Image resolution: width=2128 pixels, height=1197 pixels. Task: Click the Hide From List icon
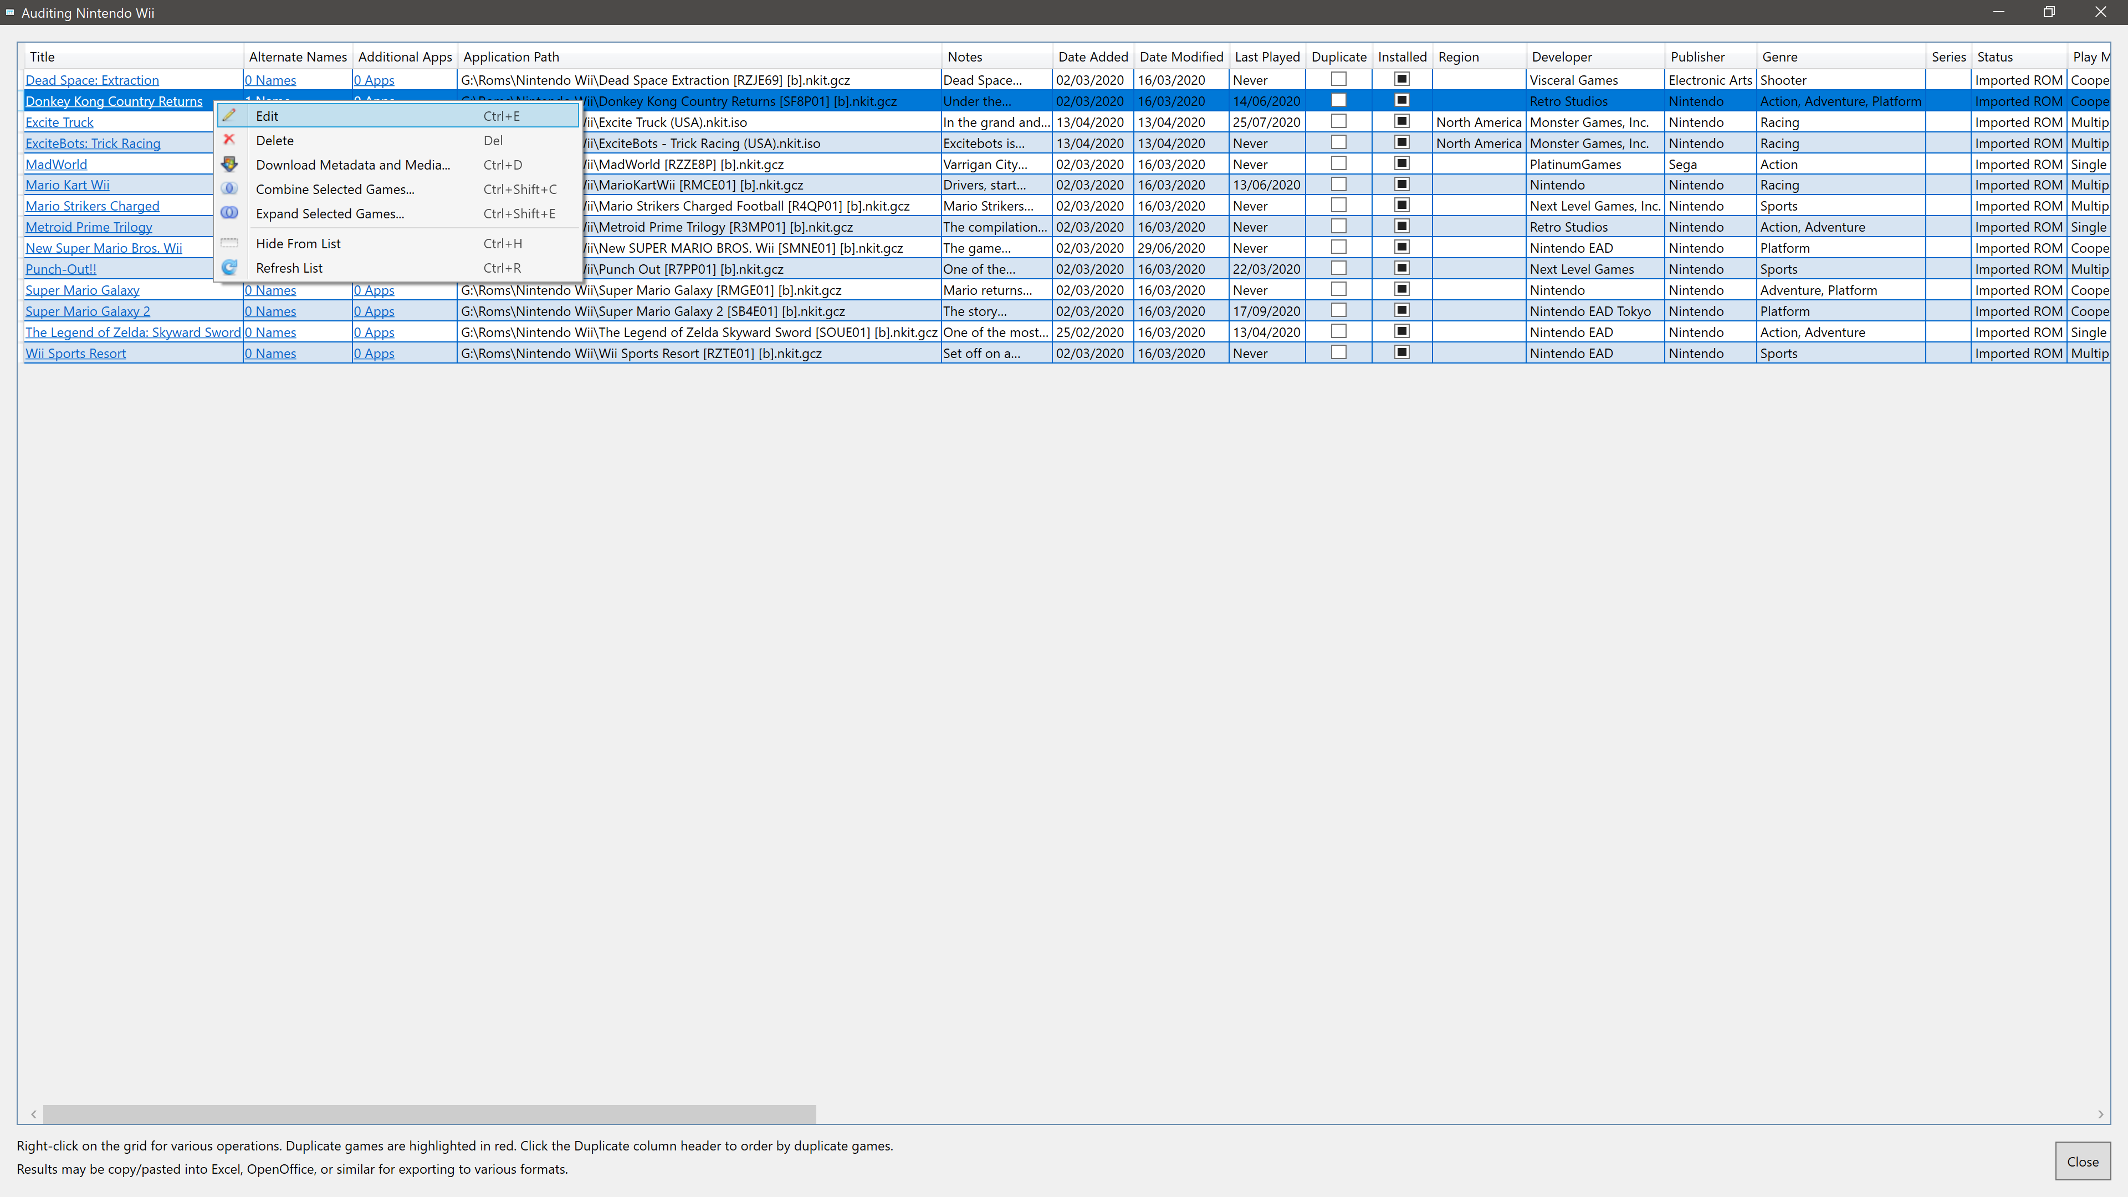click(229, 243)
